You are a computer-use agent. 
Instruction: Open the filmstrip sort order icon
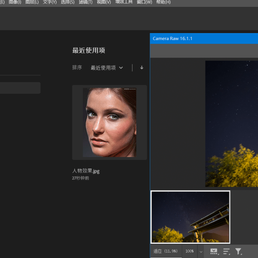point(226,251)
